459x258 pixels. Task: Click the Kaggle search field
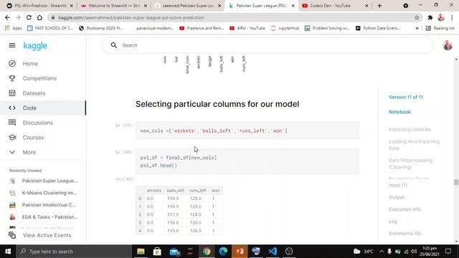268,45
